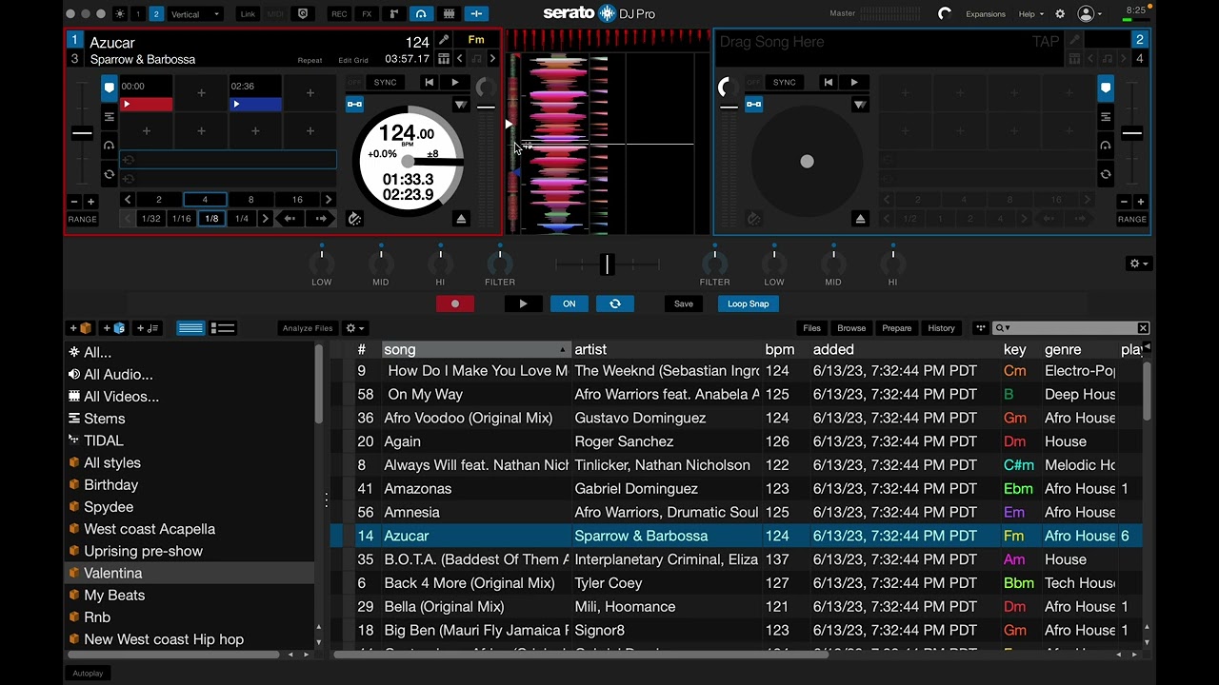Image resolution: width=1219 pixels, height=685 pixels.
Task: Click the Analyze Files button
Action: (x=308, y=328)
